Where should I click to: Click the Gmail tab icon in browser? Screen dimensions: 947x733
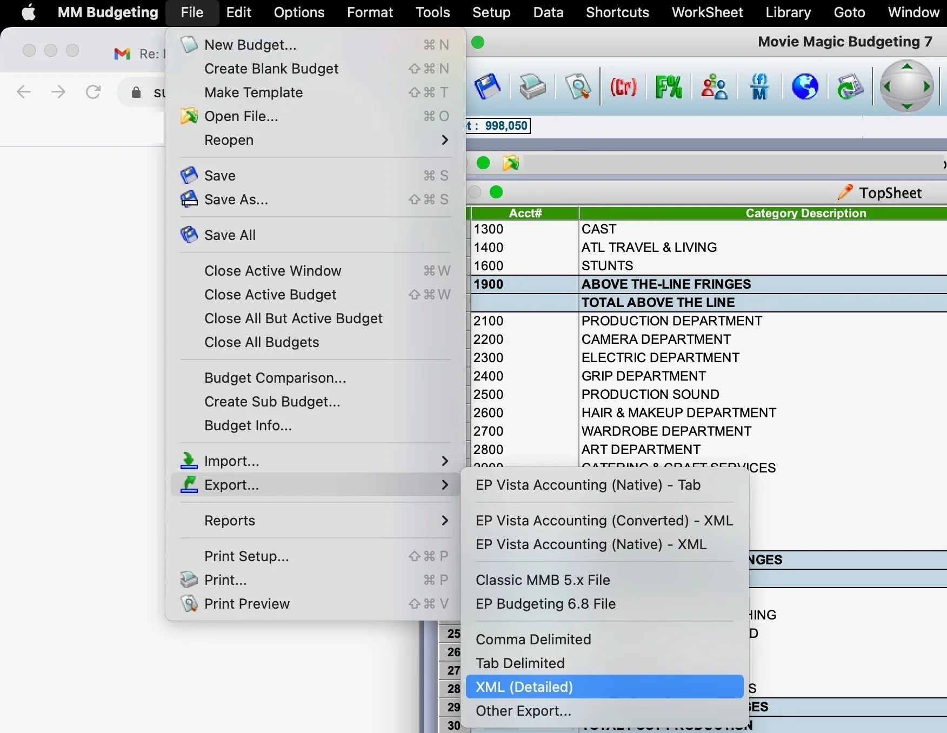(x=122, y=54)
